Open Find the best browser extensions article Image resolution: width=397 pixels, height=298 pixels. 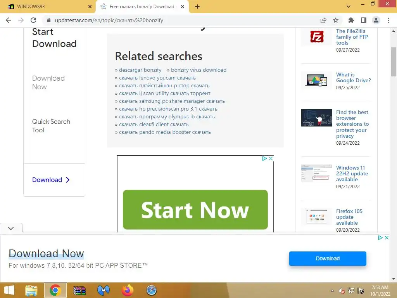[352, 124]
